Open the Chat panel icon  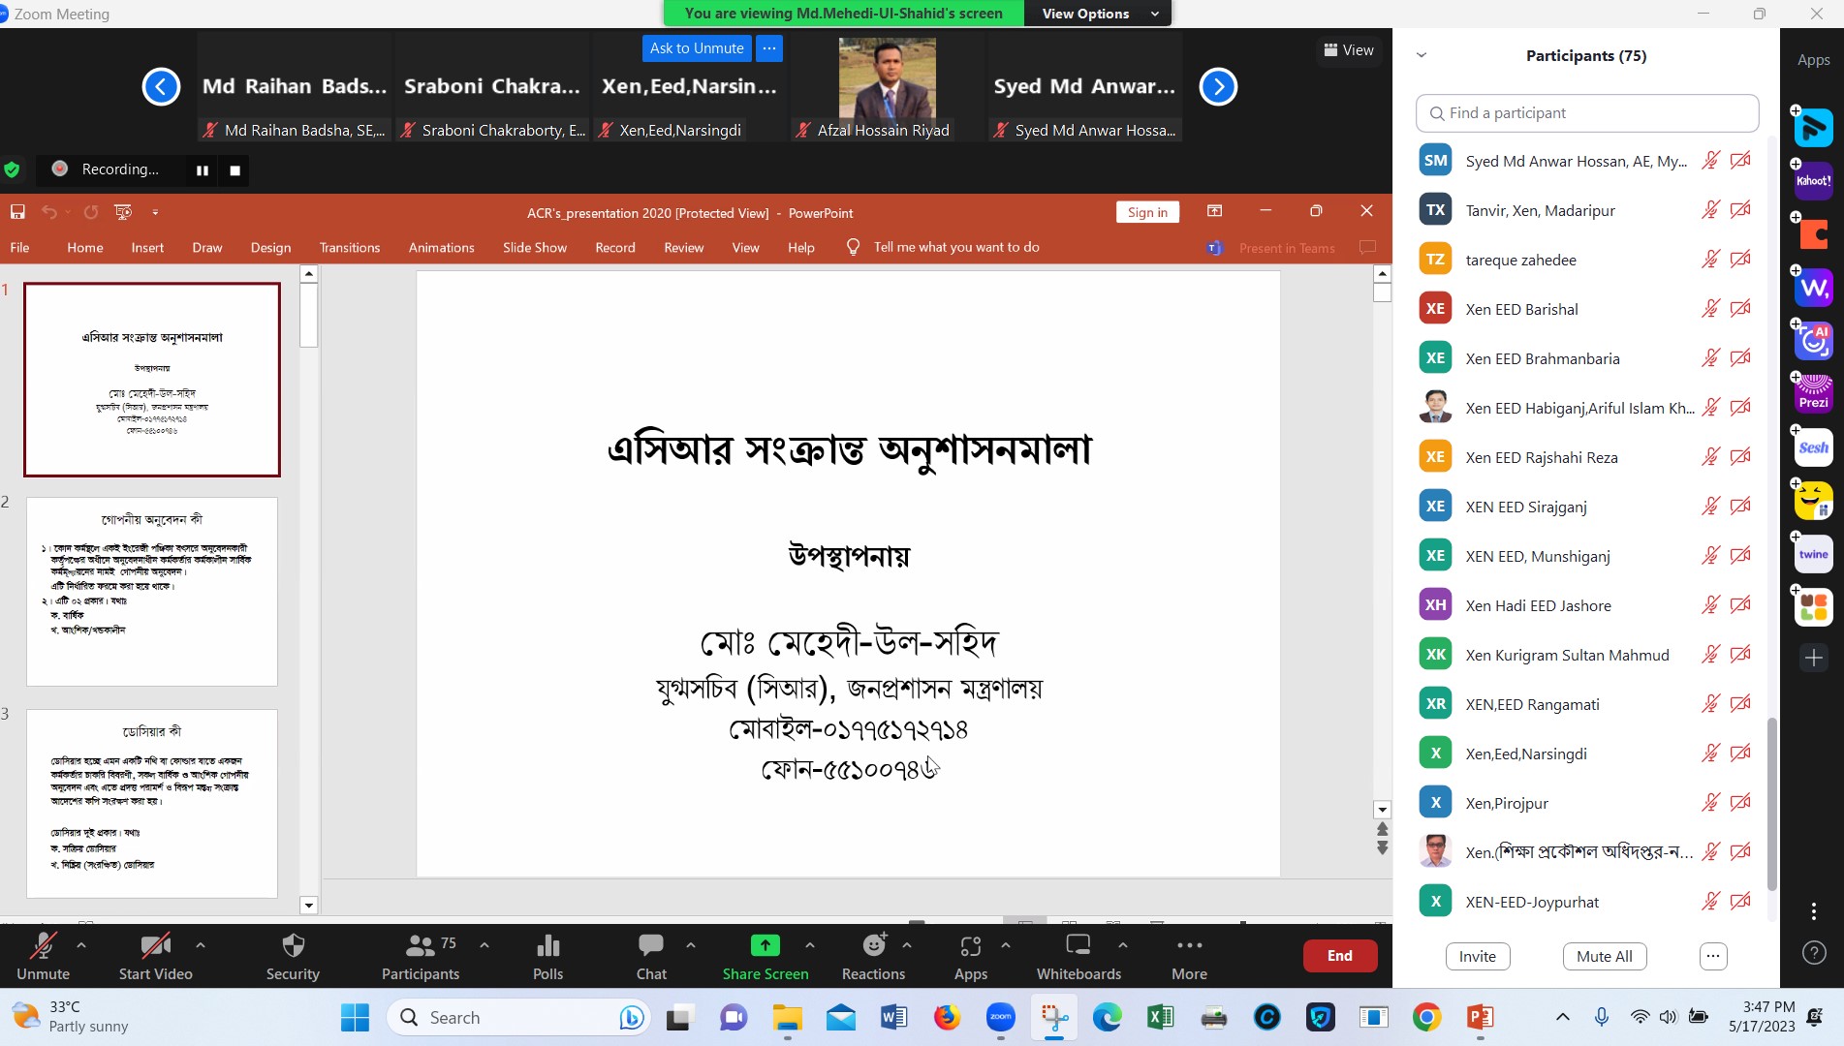[651, 945]
